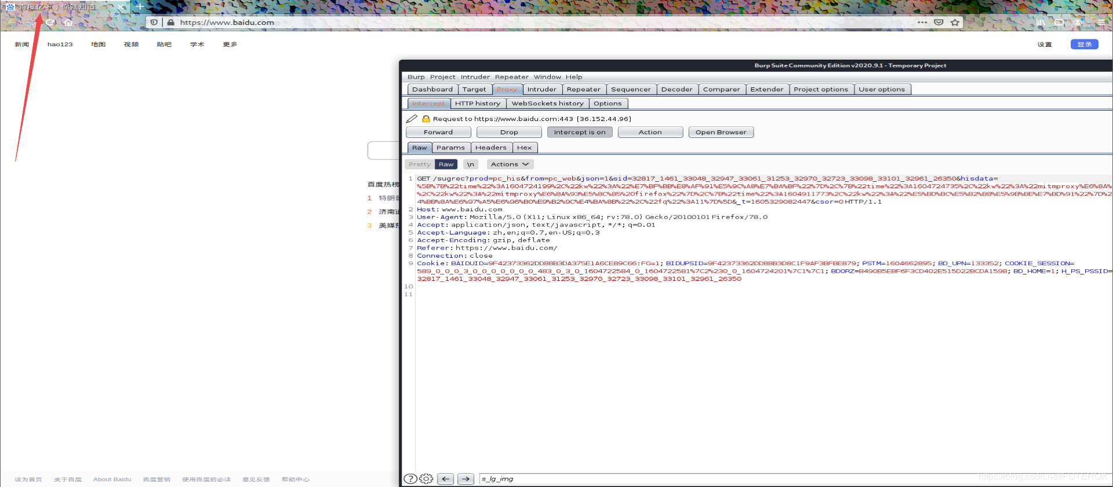The image size is (1113, 487).
Task: Open the Sequencer tab
Action: pyautogui.click(x=631, y=89)
